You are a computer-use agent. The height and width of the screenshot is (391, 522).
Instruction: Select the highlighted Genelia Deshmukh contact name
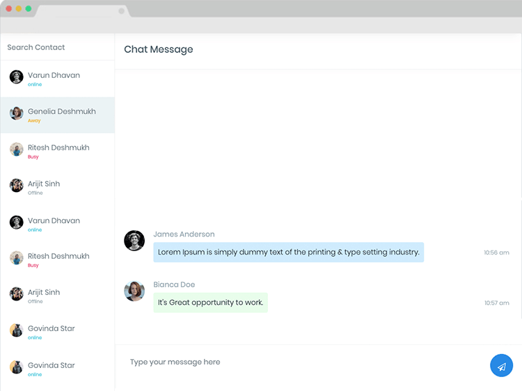pos(62,111)
